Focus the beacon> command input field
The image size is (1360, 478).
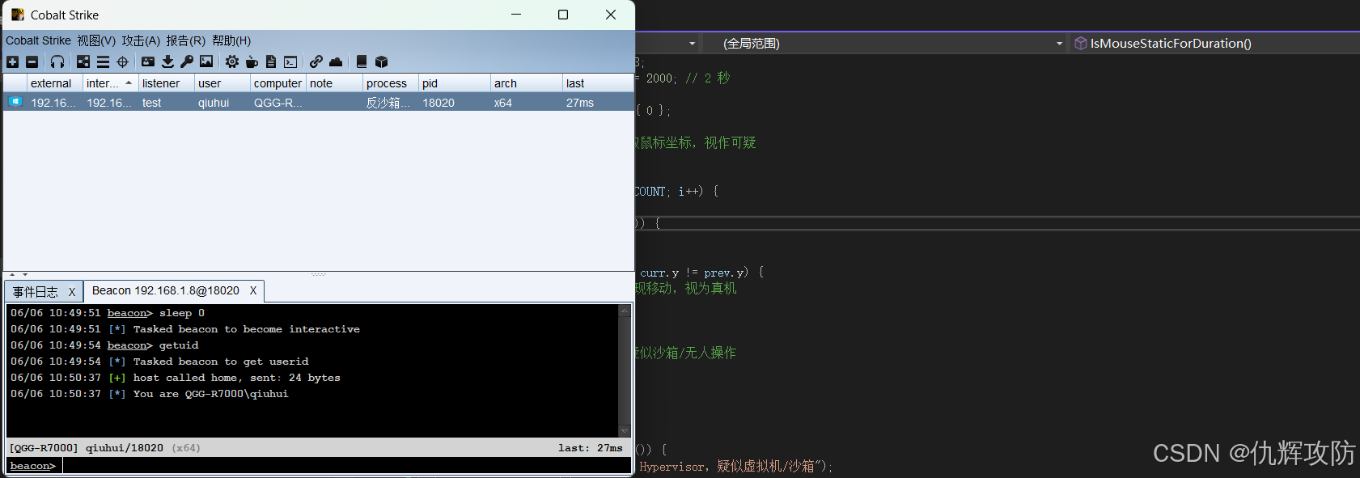coord(346,466)
